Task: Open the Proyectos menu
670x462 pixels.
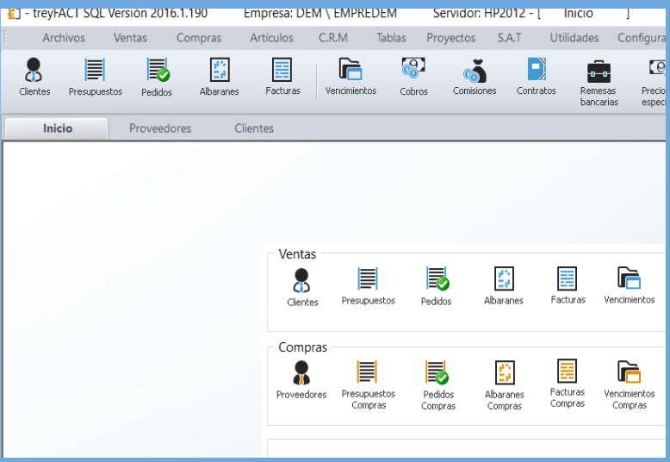Action: (x=450, y=38)
